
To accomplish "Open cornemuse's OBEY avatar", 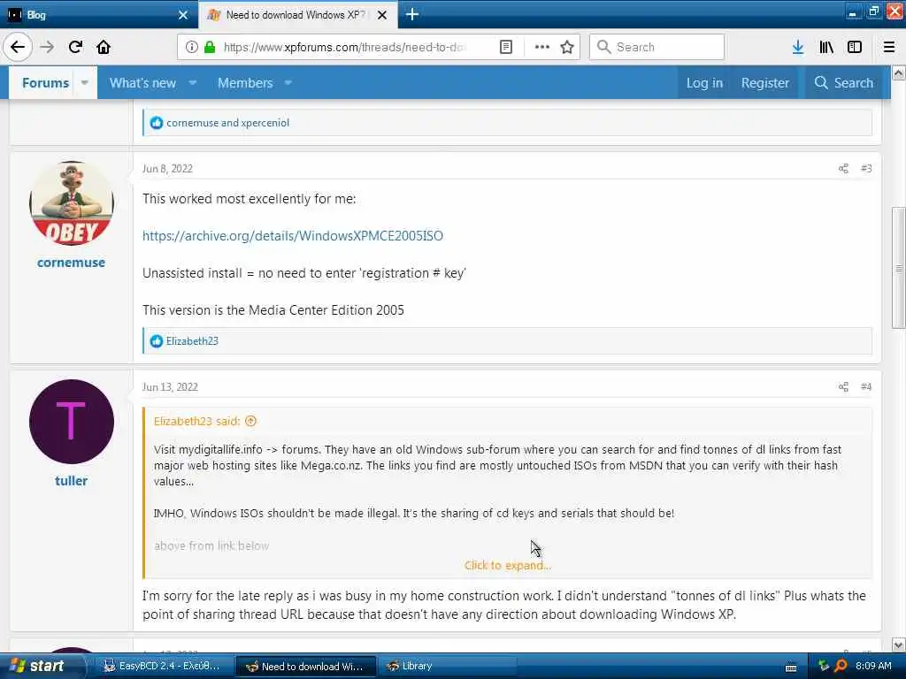I will point(71,203).
